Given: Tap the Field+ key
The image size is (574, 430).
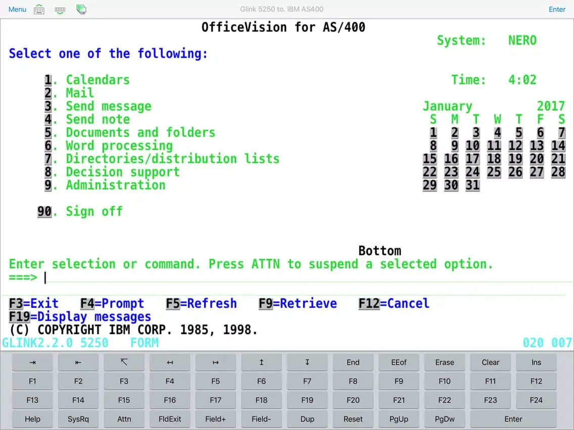Looking at the screenshot, I should point(216,419).
